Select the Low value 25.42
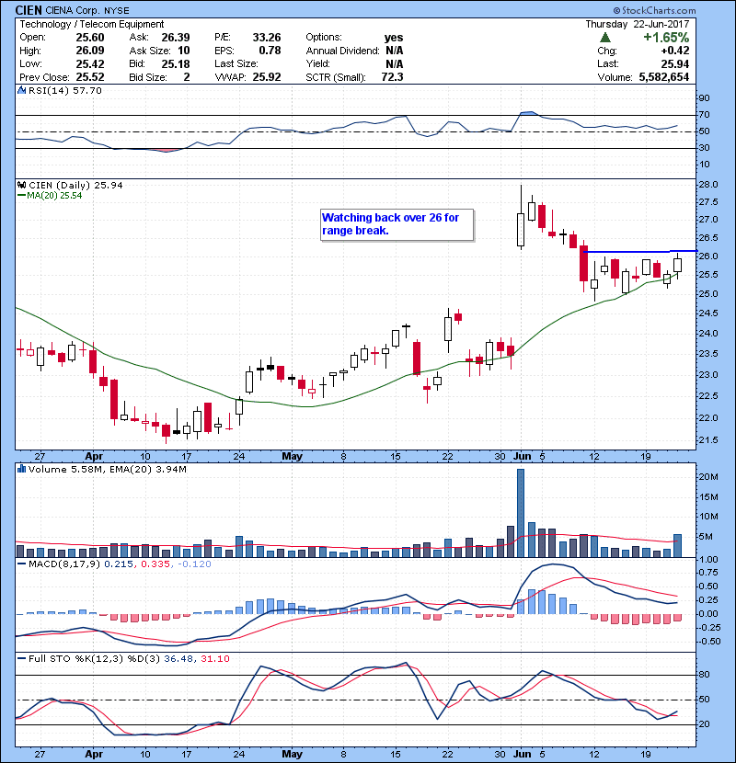 [90, 63]
